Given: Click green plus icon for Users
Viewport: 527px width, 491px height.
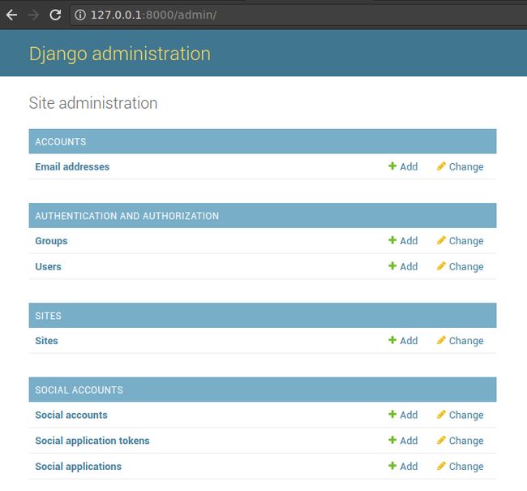Looking at the screenshot, I should (x=392, y=266).
